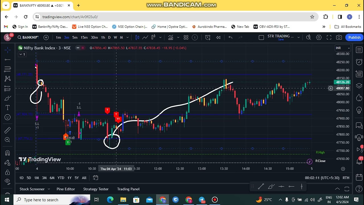The height and width of the screenshot is (205, 364).
Task: Open Quick Search lightbulb icon
Action: pyautogui.click(x=309, y=37)
